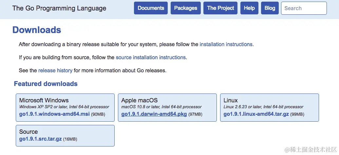Visit the Blog page

(270, 8)
